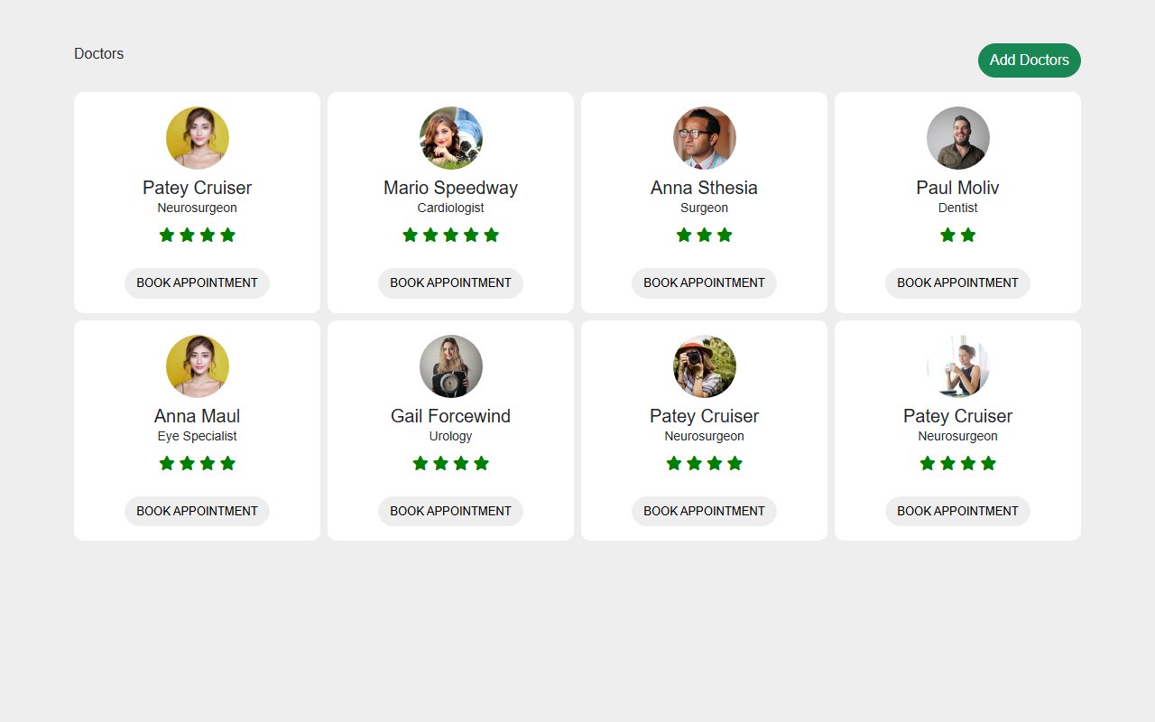Book an appointment with Mario Speedway
This screenshot has height=722, width=1155.
pyautogui.click(x=450, y=282)
